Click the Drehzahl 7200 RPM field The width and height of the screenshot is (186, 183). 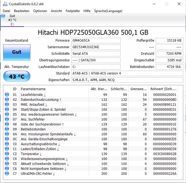(170, 54)
